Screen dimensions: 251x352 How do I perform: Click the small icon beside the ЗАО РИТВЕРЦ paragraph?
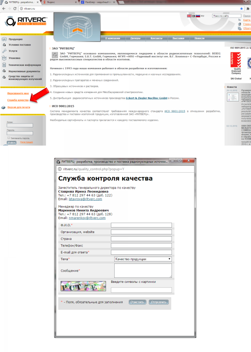coord(54,55)
